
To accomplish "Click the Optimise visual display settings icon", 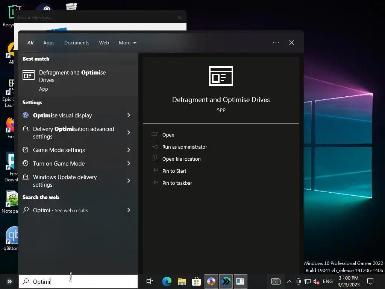I will click(26, 115).
